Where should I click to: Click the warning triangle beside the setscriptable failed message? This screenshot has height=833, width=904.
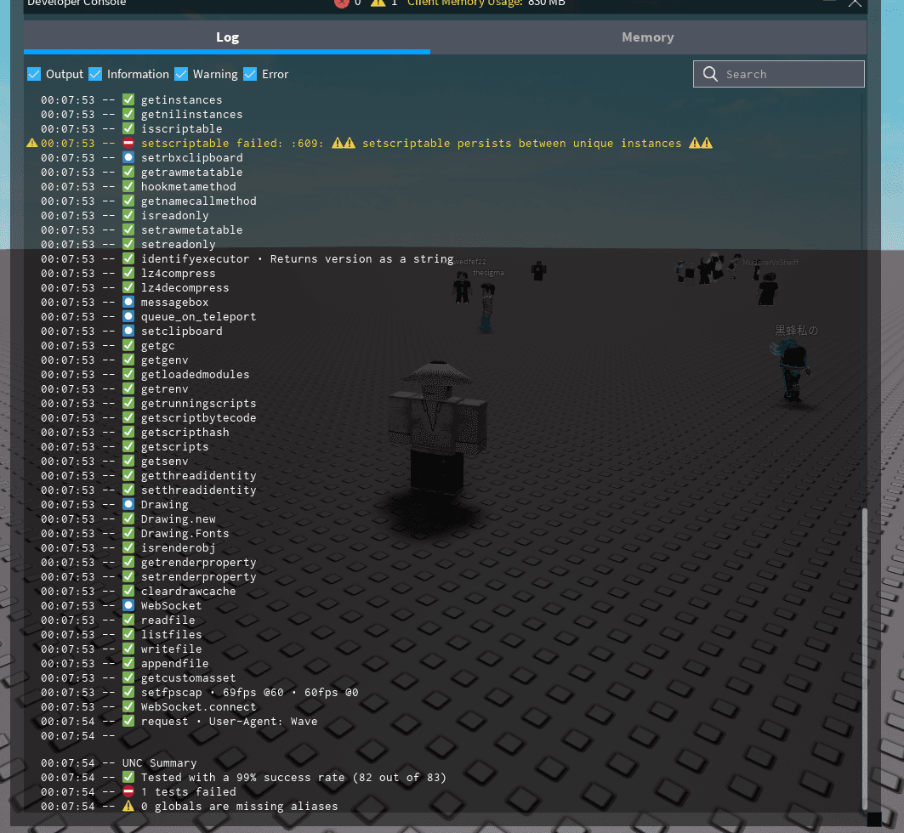31,142
